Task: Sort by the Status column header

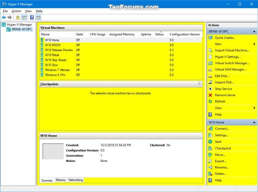Action: point(161,34)
